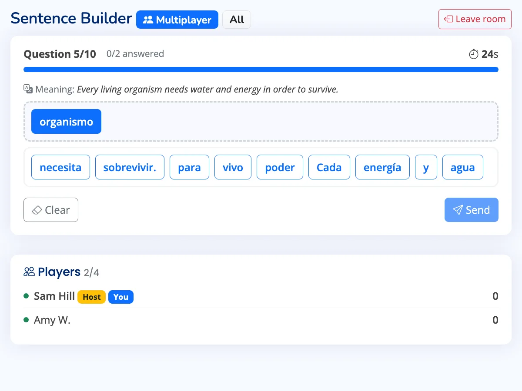Tap the 'poder' word tile

[x=280, y=167]
